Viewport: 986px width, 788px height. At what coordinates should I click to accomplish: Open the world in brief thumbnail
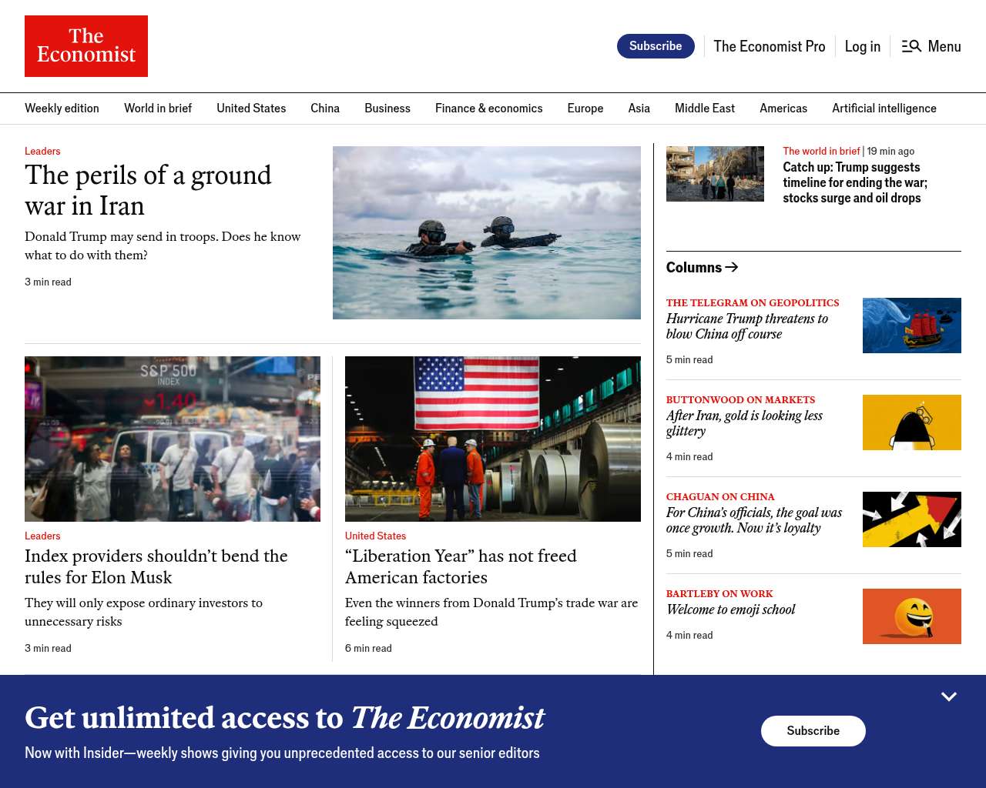coord(715,174)
